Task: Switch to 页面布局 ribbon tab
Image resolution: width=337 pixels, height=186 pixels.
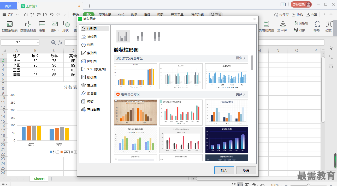Action: [x=105, y=15]
